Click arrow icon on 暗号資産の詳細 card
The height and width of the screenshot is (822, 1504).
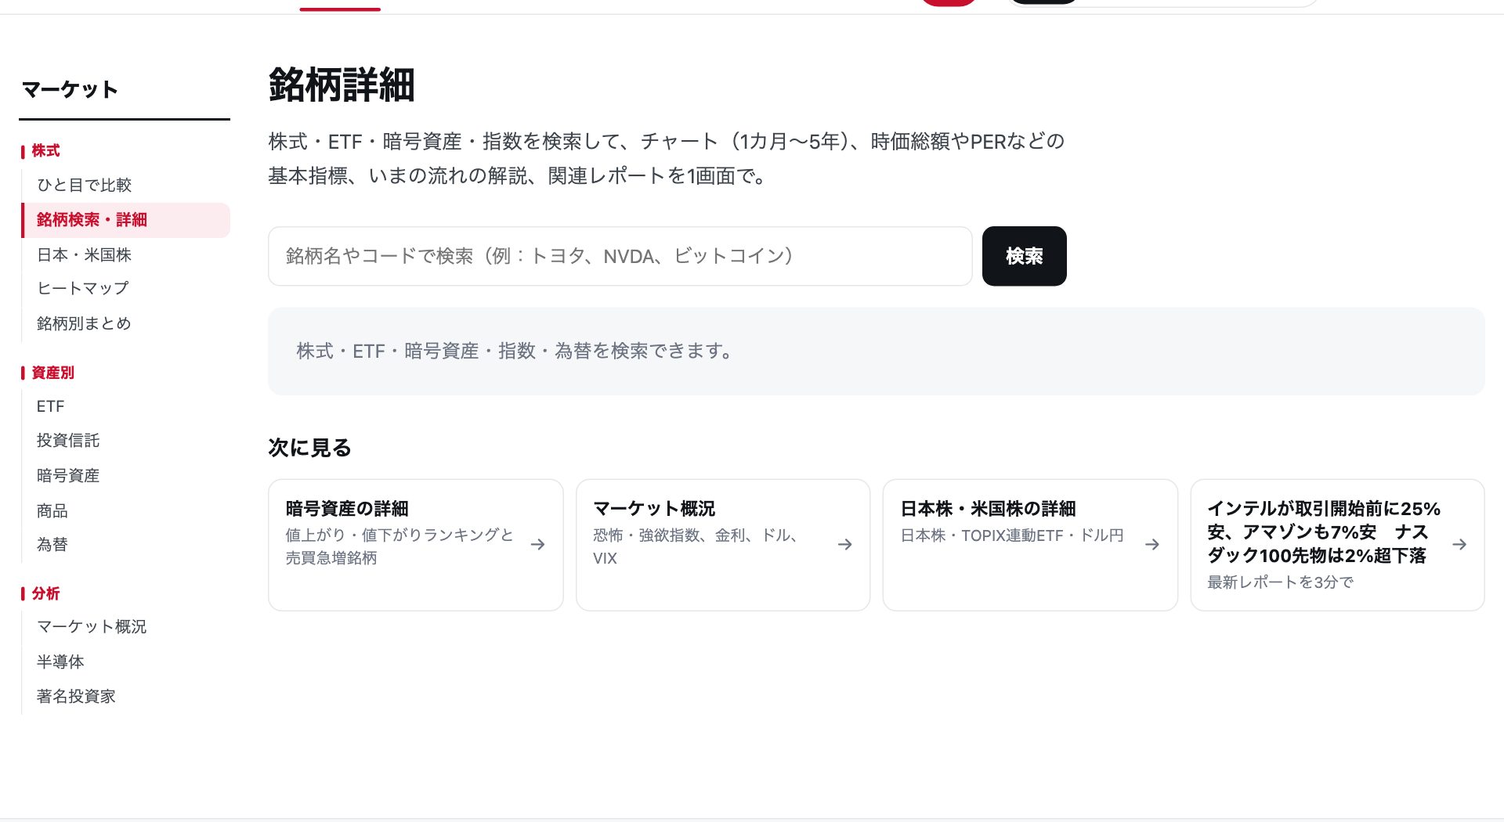tap(537, 544)
